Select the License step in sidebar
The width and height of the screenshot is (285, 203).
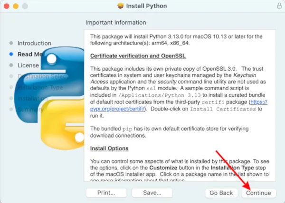pos(28,65)
